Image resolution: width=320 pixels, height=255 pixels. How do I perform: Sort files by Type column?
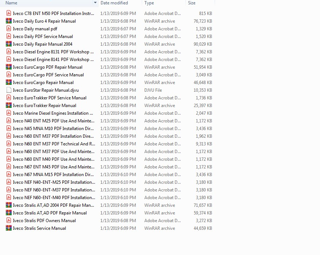pyautogui.click(x=149, y=3)
